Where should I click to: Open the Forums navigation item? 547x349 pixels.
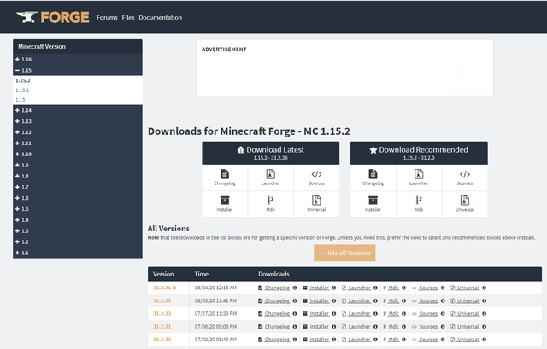click(107, 17)
